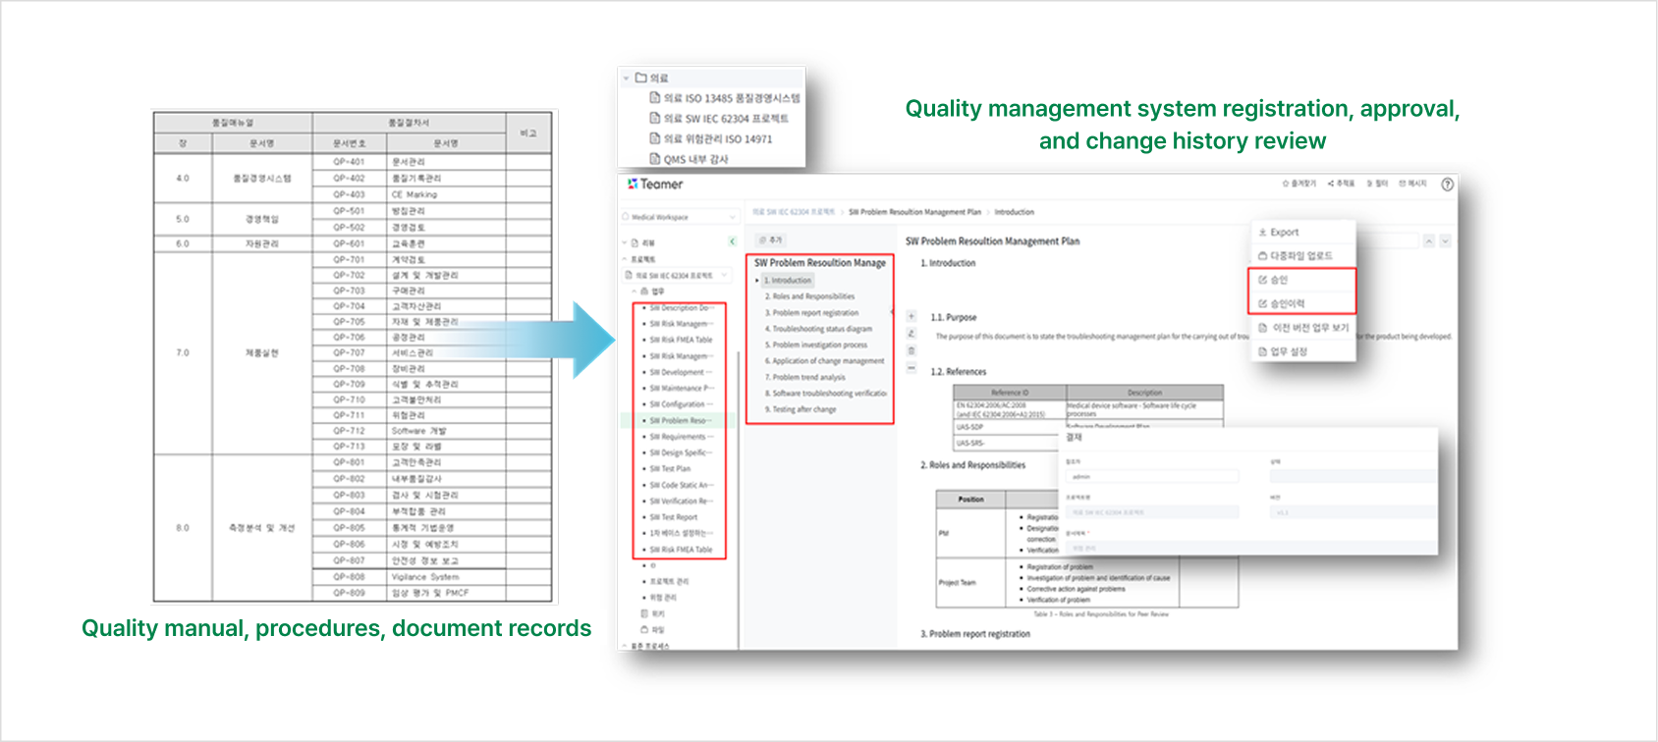Click the 즐겨찾기 star button

pyautogui.click(x=1299, y=184)
